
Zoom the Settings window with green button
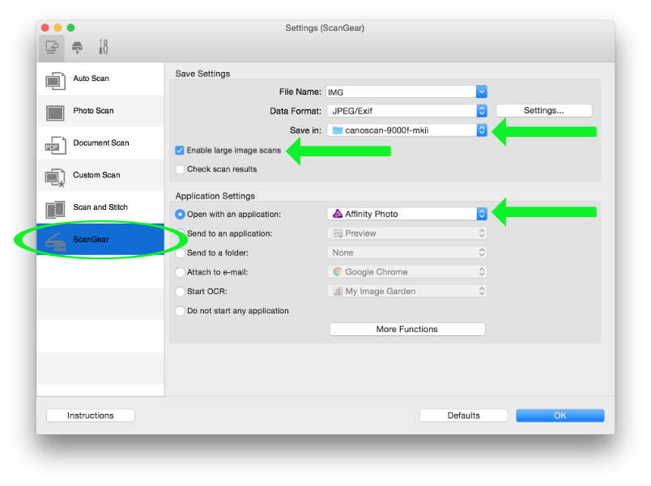71,28
